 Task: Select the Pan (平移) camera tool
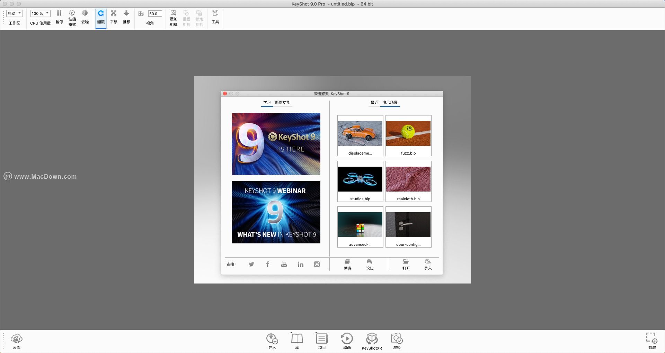[x=114, y=17]
